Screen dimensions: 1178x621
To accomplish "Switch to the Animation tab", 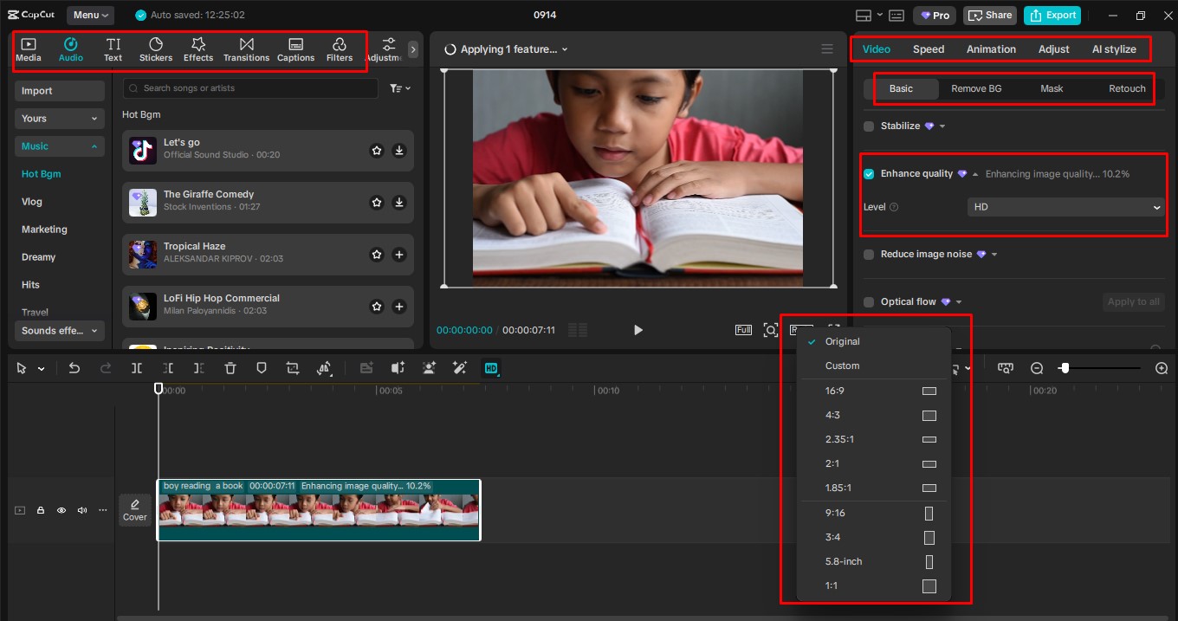I will pos(991,49).
